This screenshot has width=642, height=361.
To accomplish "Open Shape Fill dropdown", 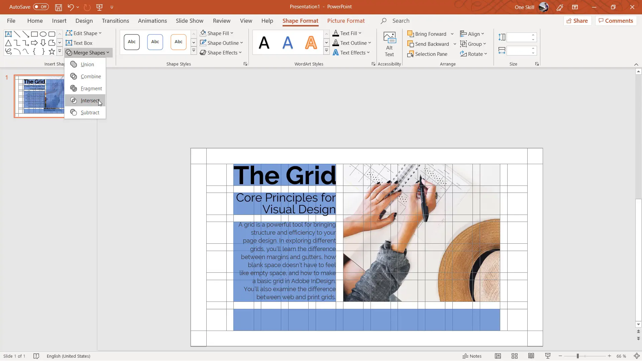I will pyautogui.click(x=217, y=33).
